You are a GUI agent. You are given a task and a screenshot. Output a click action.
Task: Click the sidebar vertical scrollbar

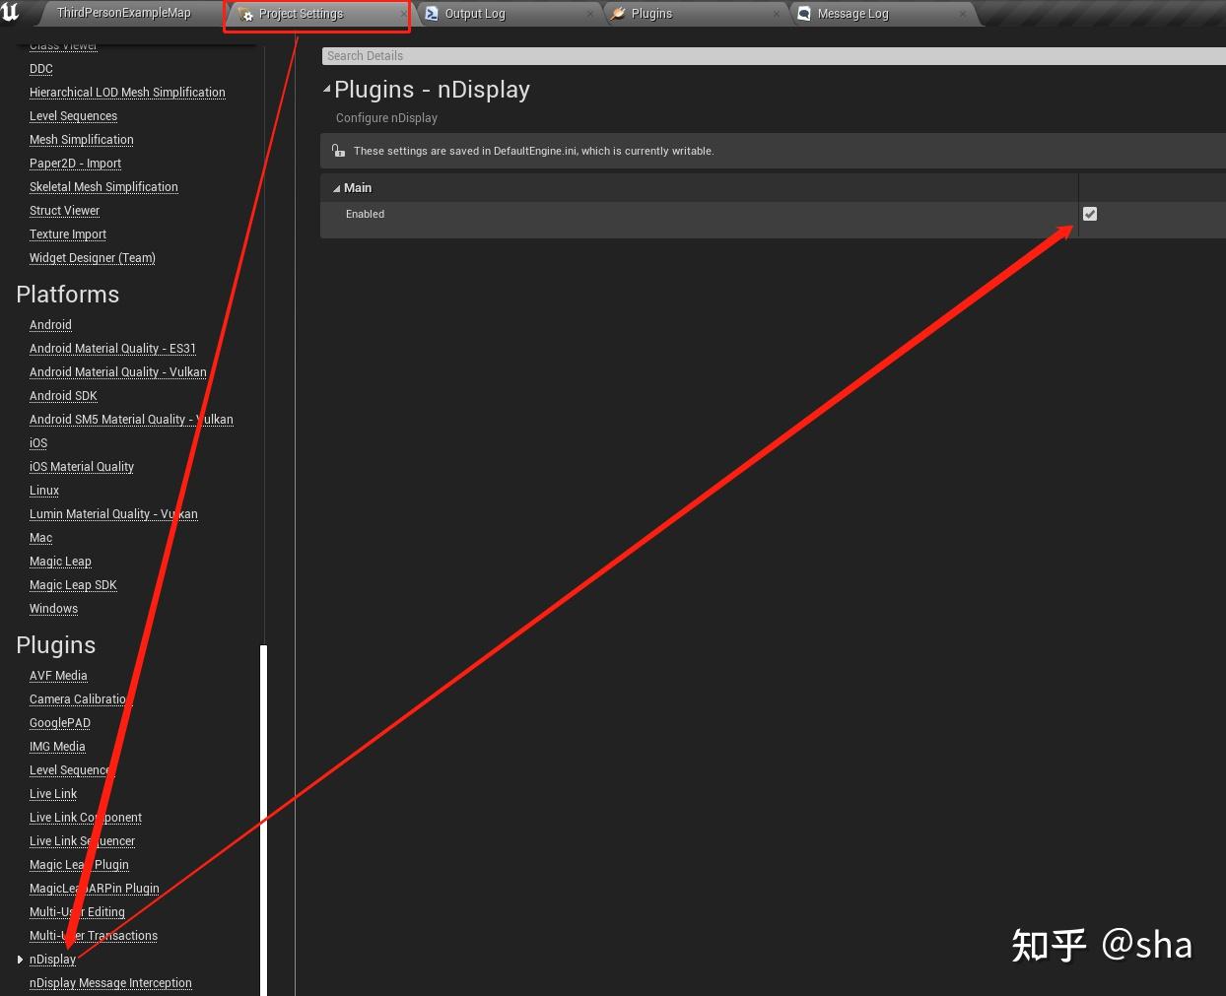(x=263, y=820)
